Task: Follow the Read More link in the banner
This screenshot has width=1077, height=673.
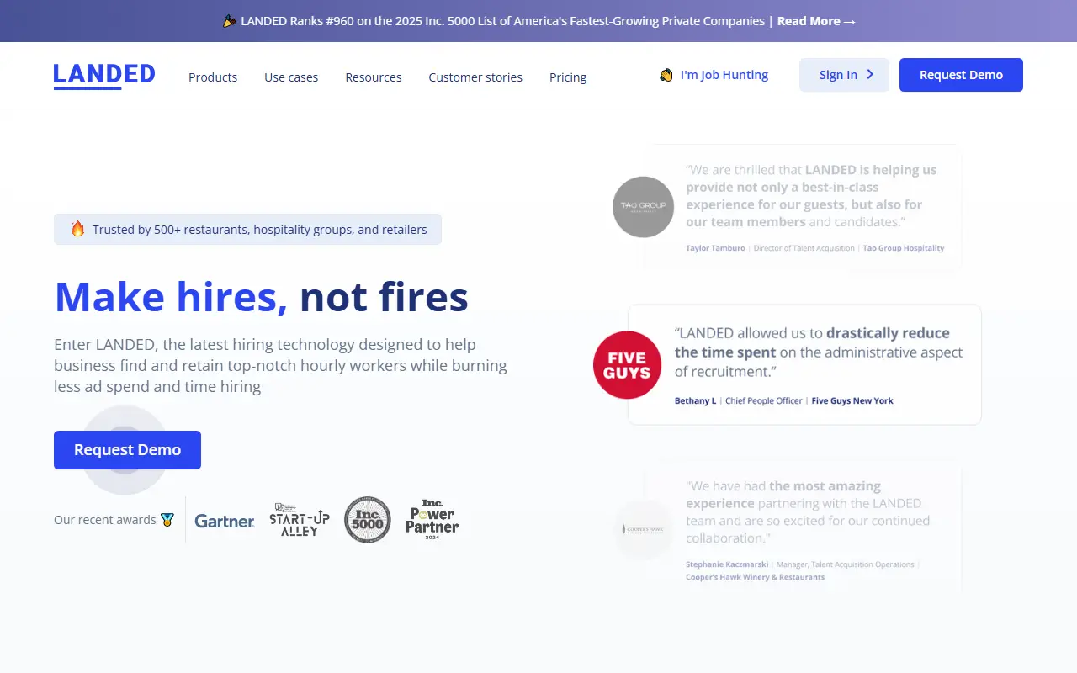Action: click(816, 21)
